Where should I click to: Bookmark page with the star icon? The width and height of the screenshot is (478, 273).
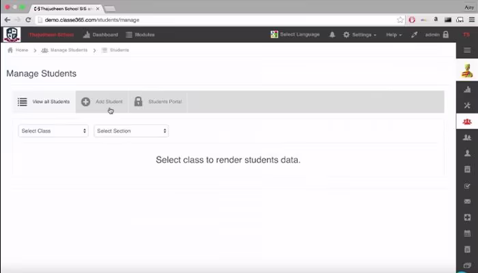coord(400,20)
